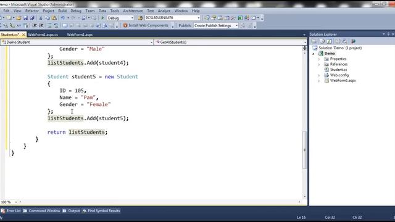395x222 pixels.
Task: Expand the Properties folder node
Action: [319, 59]
